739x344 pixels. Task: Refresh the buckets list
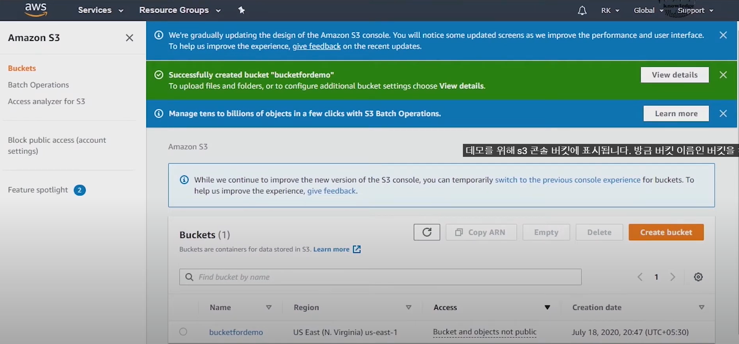pyautogui.click(x=427, y=232)
